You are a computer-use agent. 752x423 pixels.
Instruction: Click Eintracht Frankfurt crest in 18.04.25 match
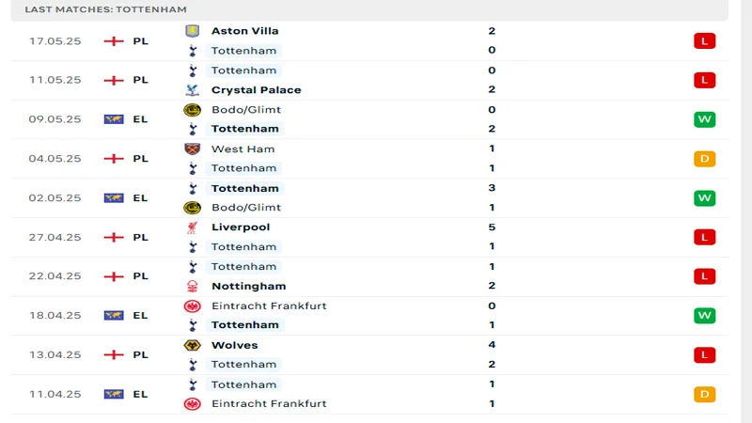tap(193, 305)
